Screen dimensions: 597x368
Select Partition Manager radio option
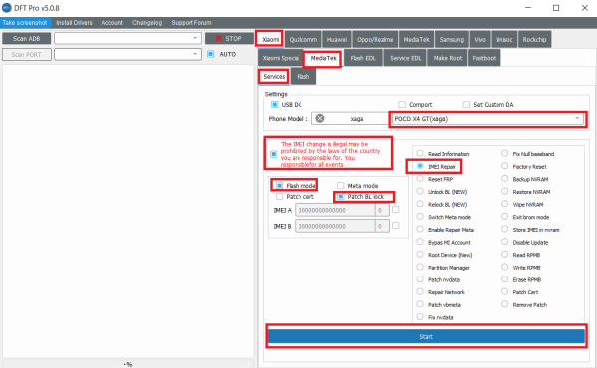[420, 267]
